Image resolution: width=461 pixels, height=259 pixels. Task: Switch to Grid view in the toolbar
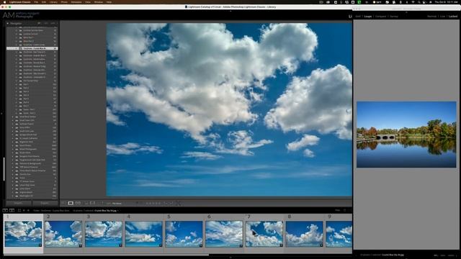pyautogui.click(x=64, y=203)
